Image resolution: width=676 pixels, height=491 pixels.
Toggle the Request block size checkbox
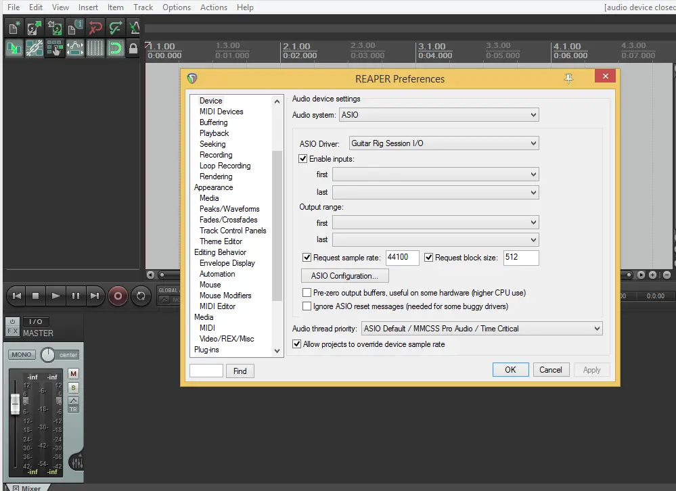point(428,258)
